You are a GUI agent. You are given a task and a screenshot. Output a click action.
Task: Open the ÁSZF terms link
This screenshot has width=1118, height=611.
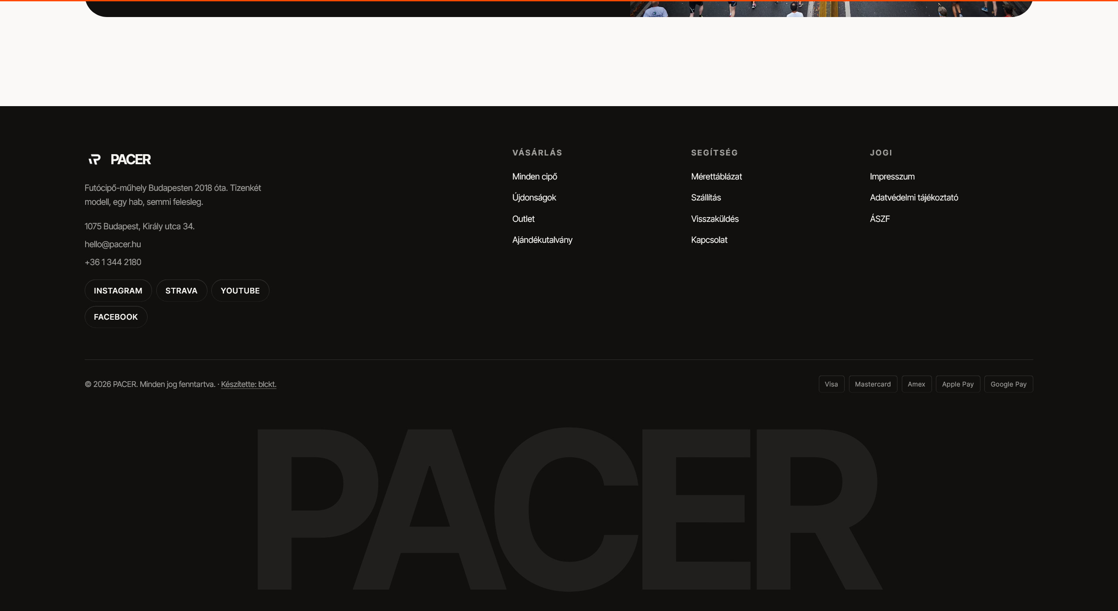click(x=880, y=219)
